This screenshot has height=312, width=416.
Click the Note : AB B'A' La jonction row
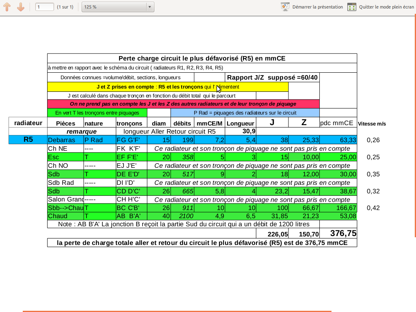point(183,224)
